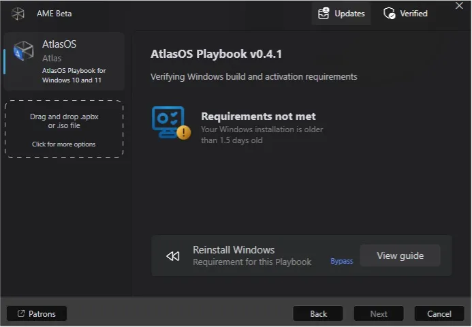Click the Bypass link
This screenshot has height=327, width=472.
pos(342,261)
